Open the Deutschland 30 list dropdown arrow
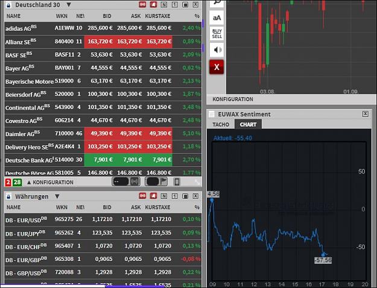The width and height of the screenshot is (377, 288). [x=69, y=5]
